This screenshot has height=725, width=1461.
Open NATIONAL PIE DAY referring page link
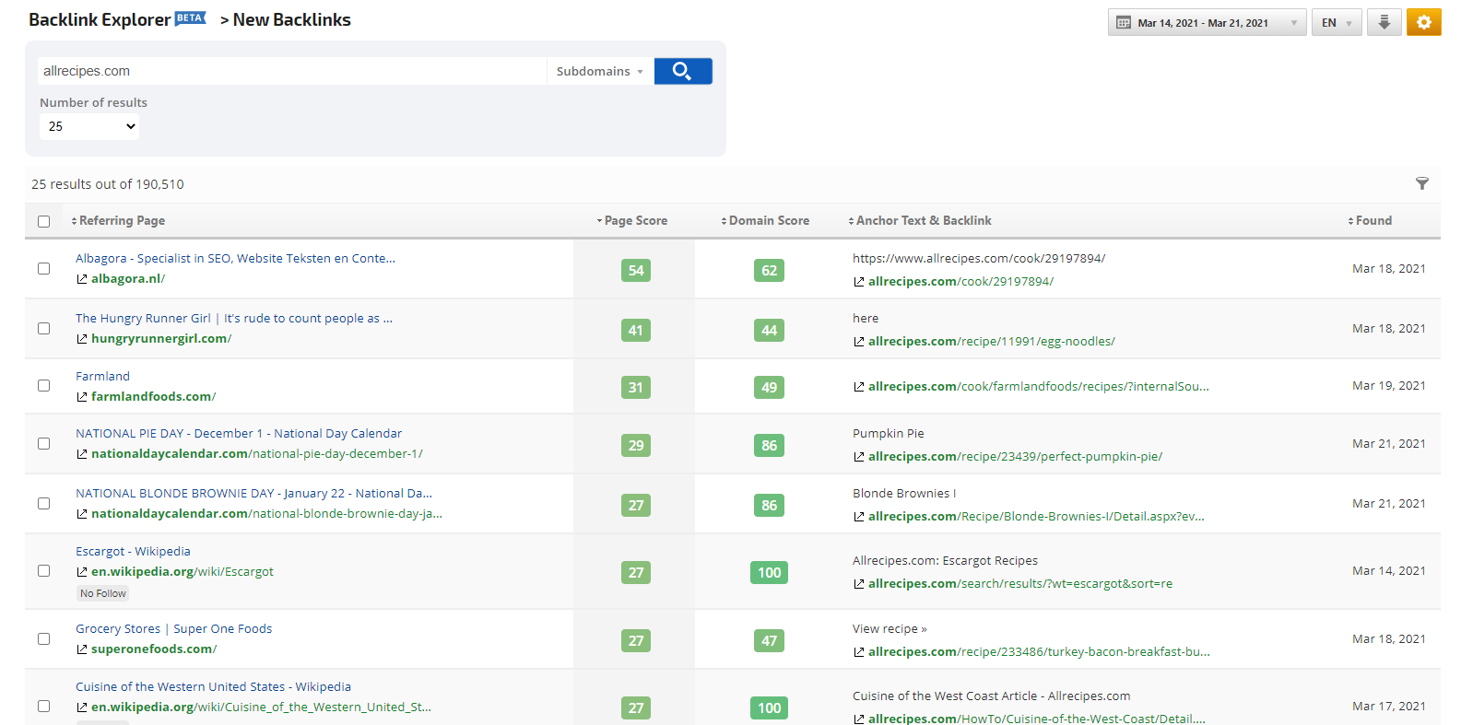click(x=238, y=433)
